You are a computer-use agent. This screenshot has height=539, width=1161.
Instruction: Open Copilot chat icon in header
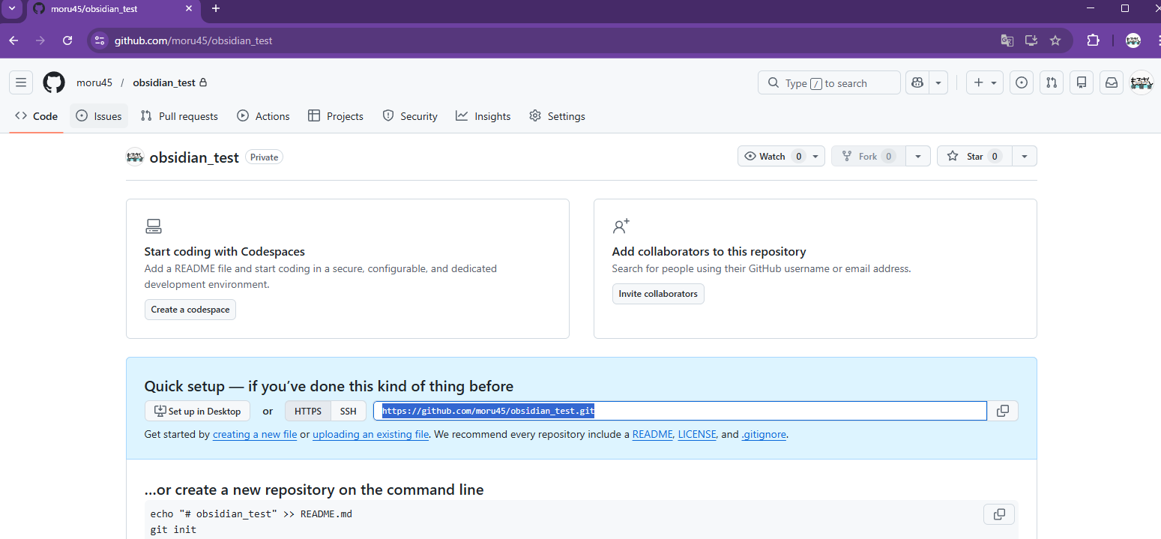click(x=917, y=83)
